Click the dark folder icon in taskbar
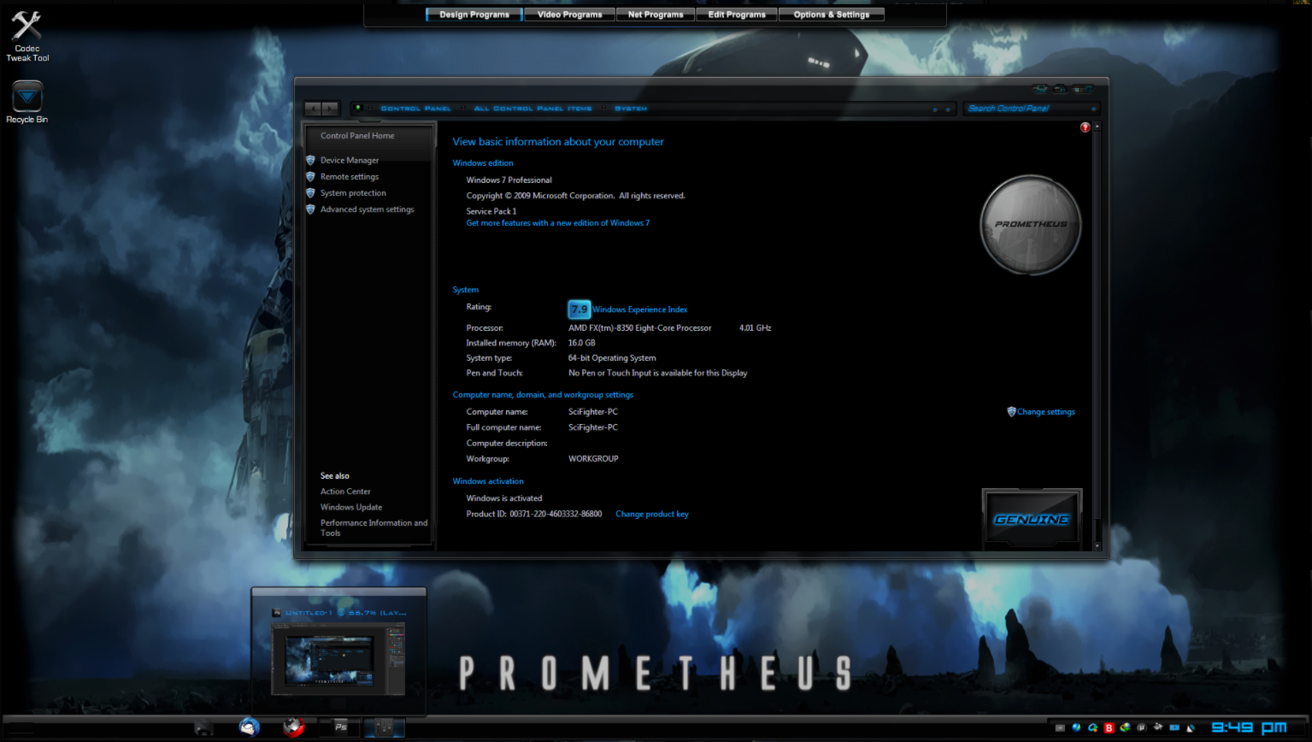This screenshot has width=1312, height=742. coord(204,727)
